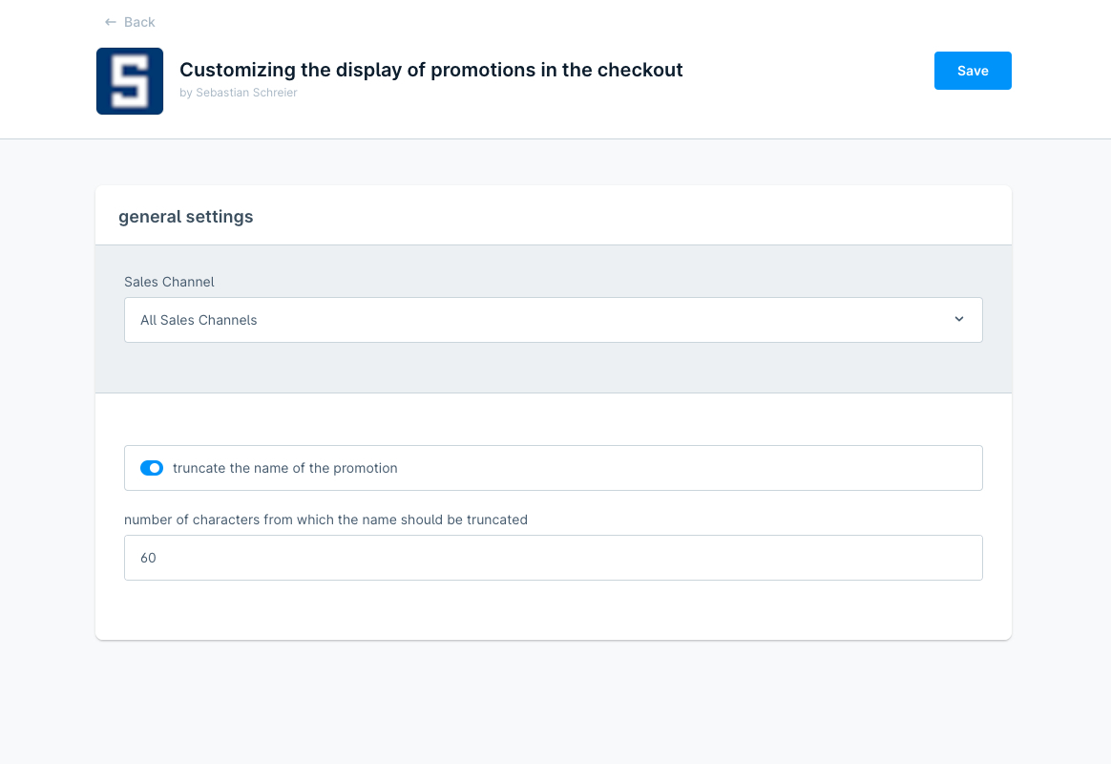Click the "truncate the name of the promotion" label
Viewport: 1111px width, 764px height.
coord(284,468)
